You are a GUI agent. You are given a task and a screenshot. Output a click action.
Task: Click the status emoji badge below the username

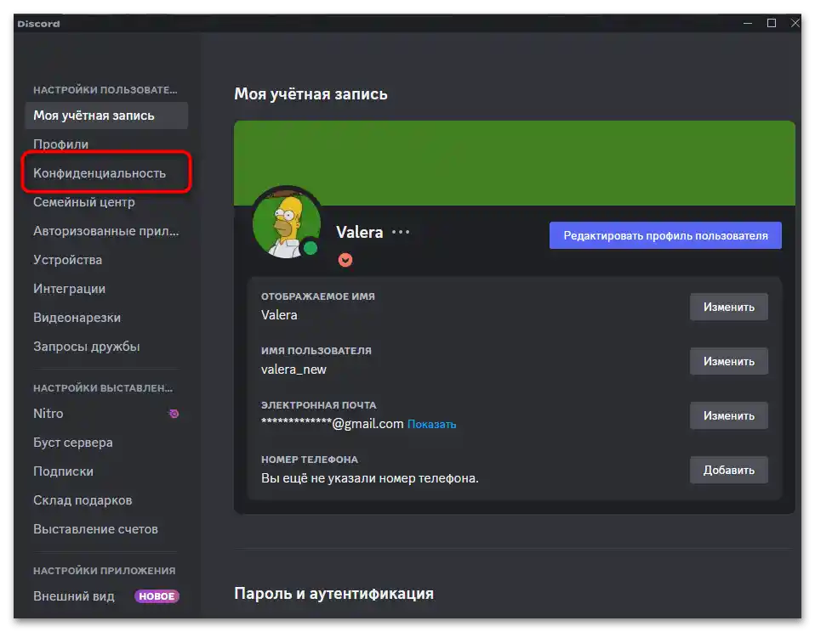tap(345, 260)
